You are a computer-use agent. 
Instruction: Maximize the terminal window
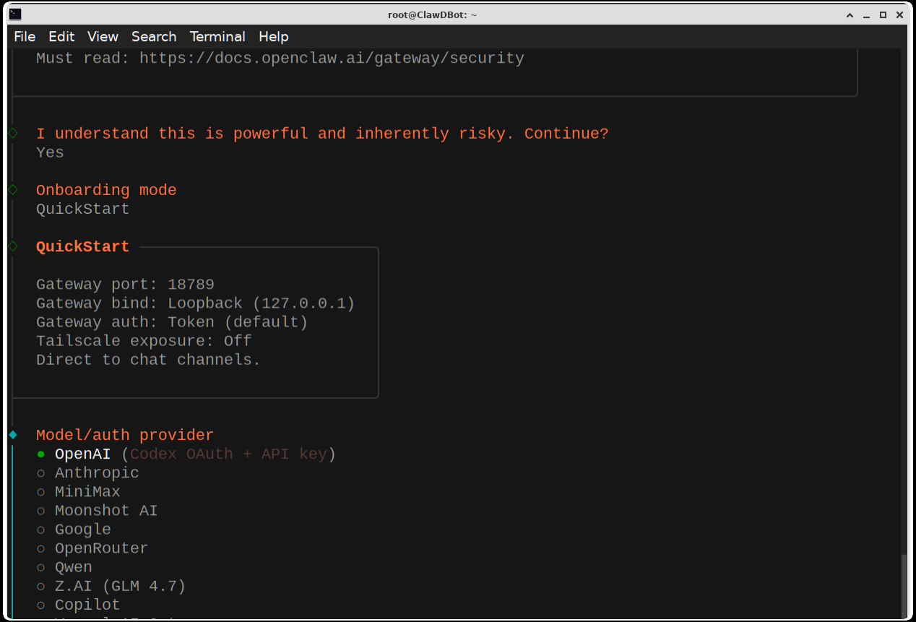pyautogui.click(x=883, y=14)
